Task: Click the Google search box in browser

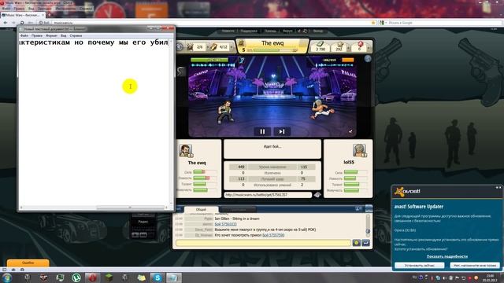Action: pos(443,23)
